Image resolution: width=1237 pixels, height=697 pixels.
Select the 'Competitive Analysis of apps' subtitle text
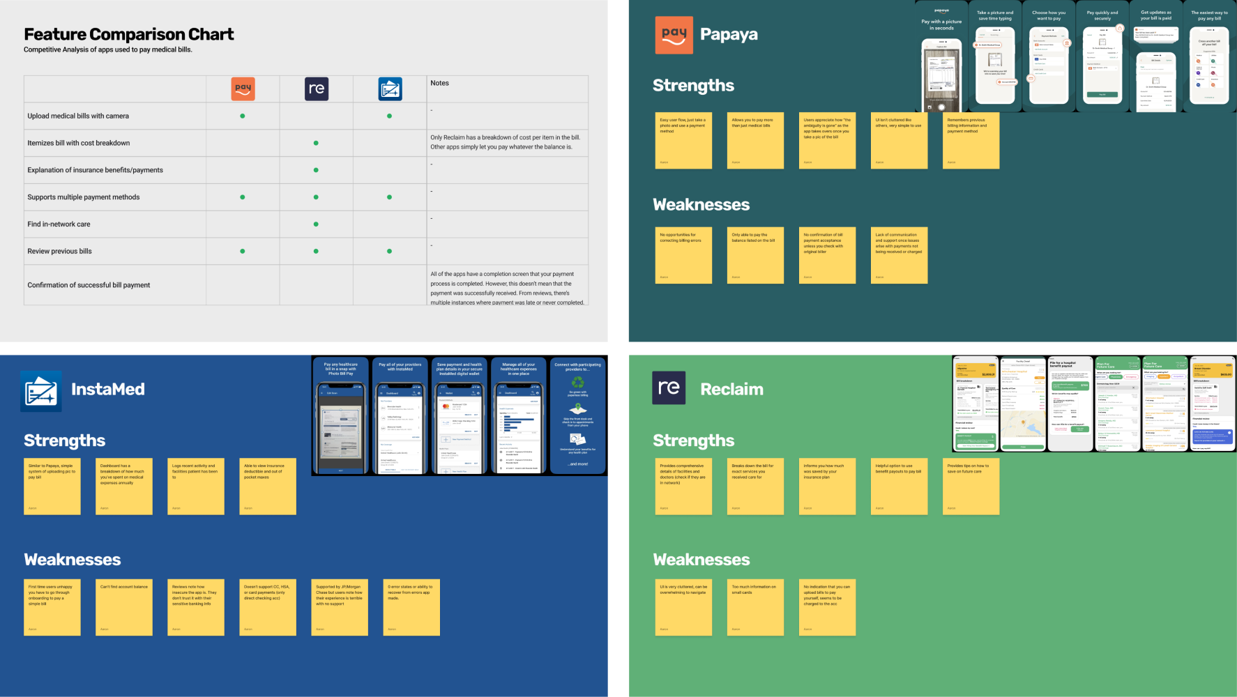[x=108, y=49]
